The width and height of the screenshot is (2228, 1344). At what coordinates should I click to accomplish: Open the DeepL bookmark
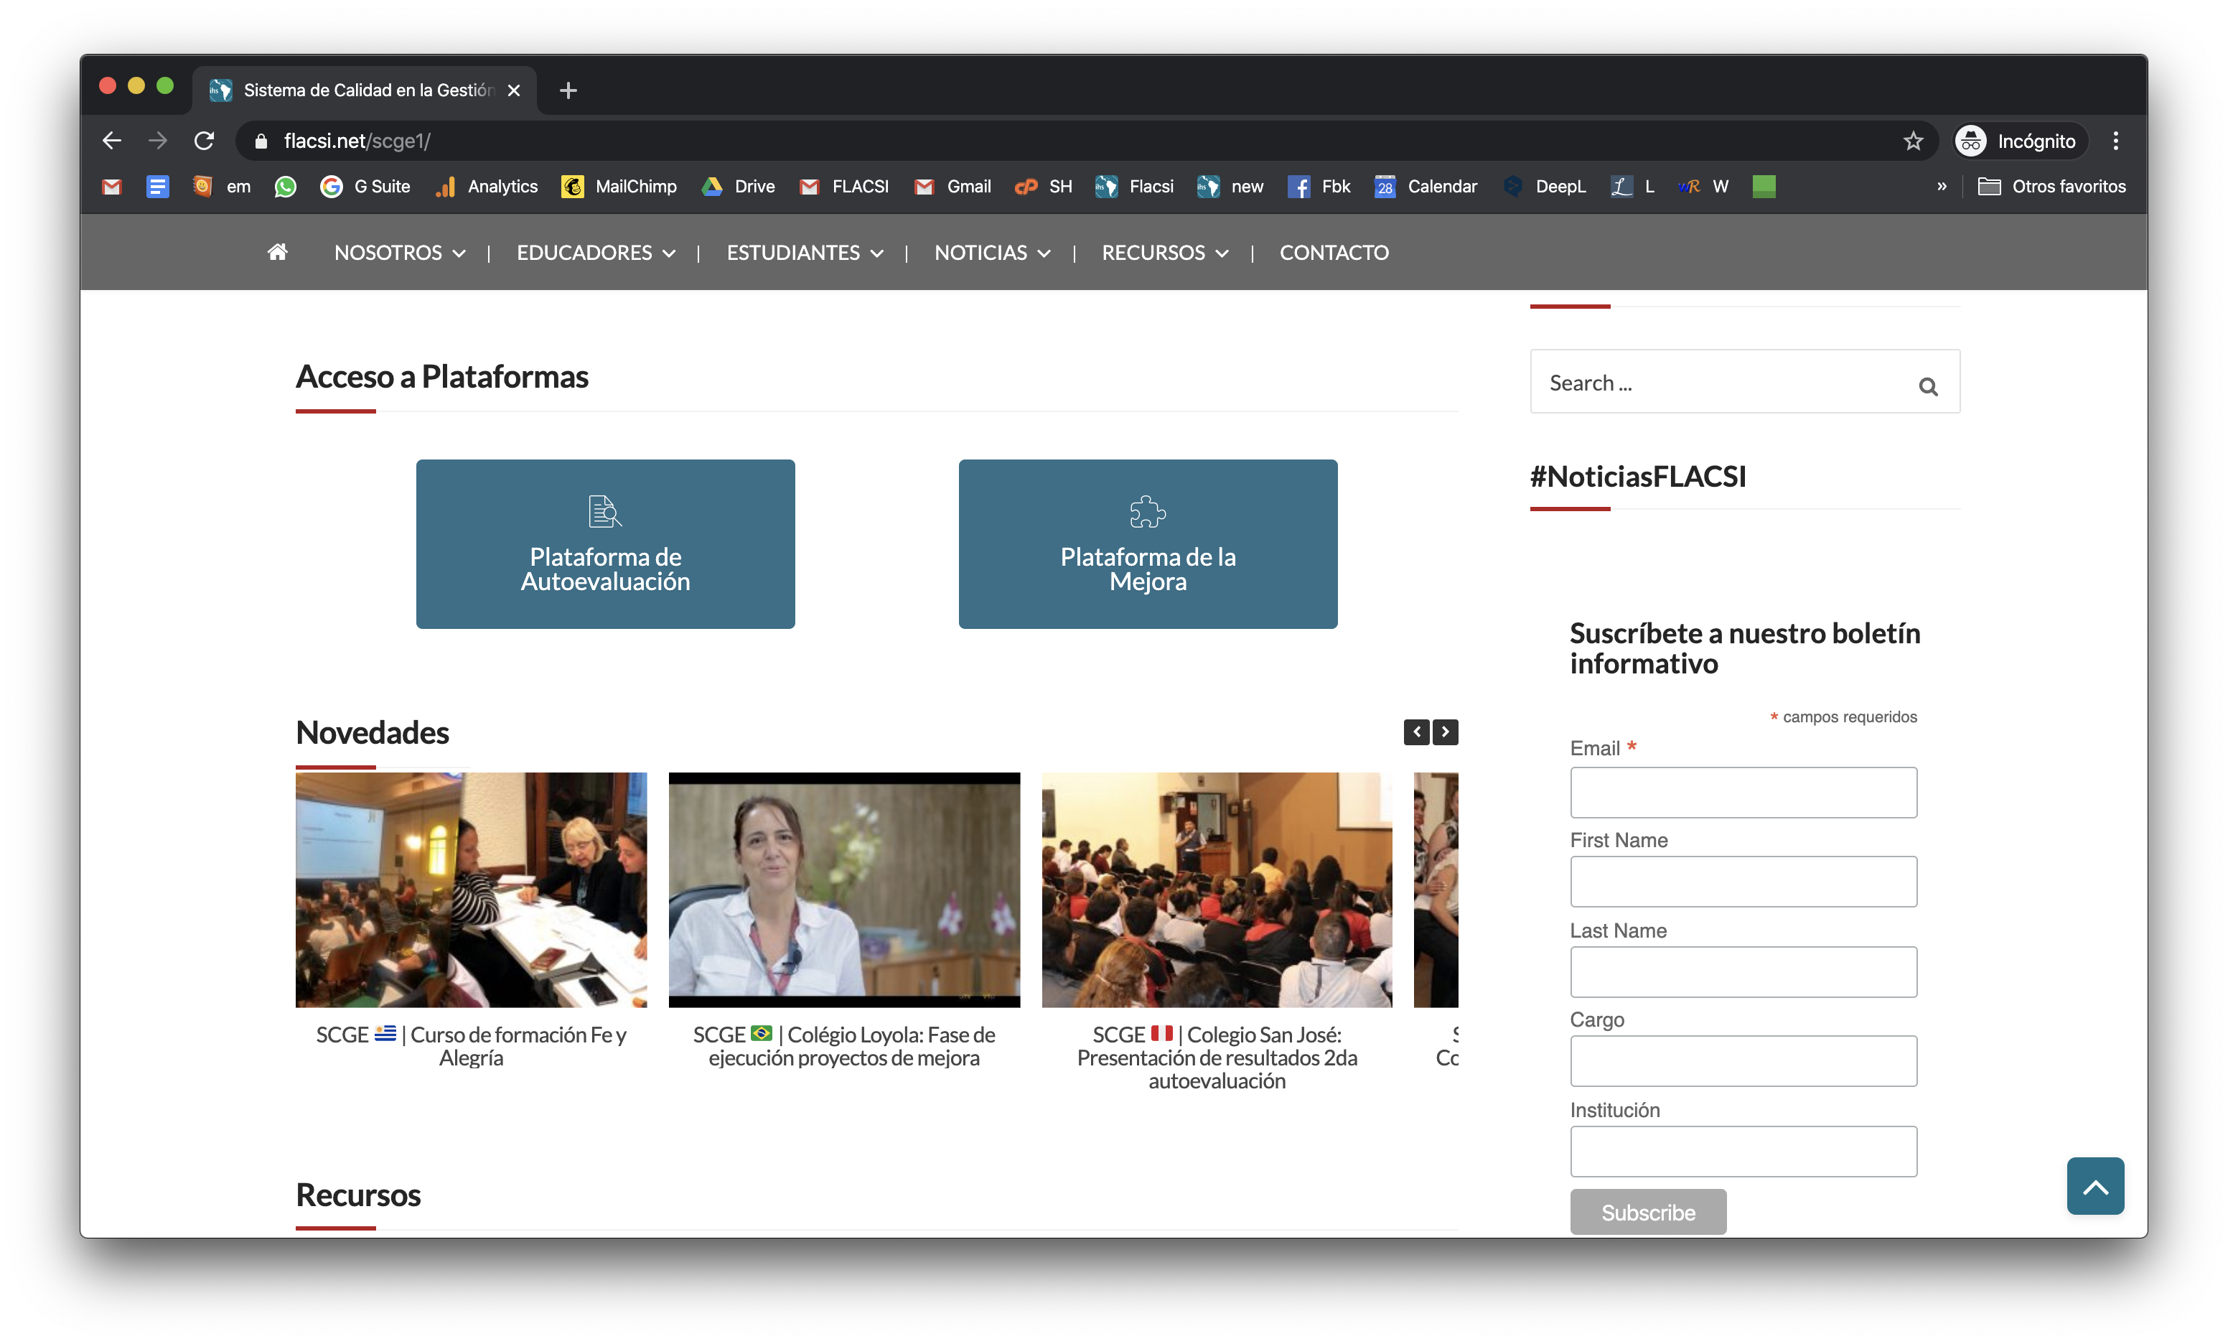(1545, 187)
